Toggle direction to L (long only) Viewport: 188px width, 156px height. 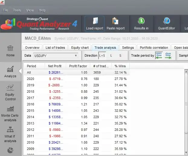tap(111, 56)
